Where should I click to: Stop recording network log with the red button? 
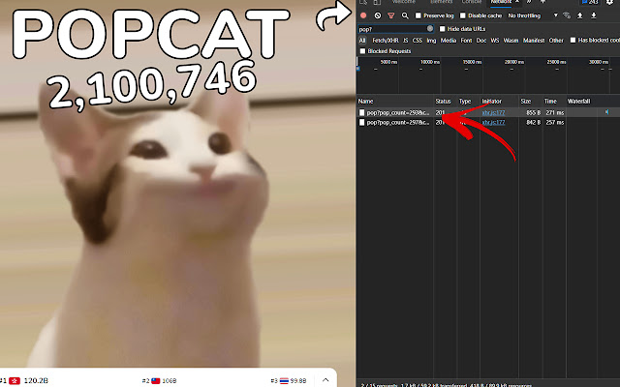coord(363,15)
